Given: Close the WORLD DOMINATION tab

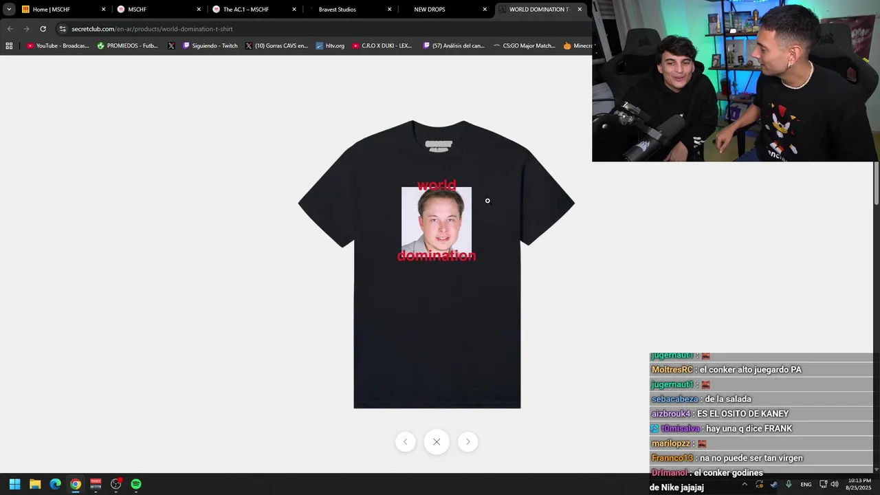Looking at the screenshot, I should click(580, 10).
